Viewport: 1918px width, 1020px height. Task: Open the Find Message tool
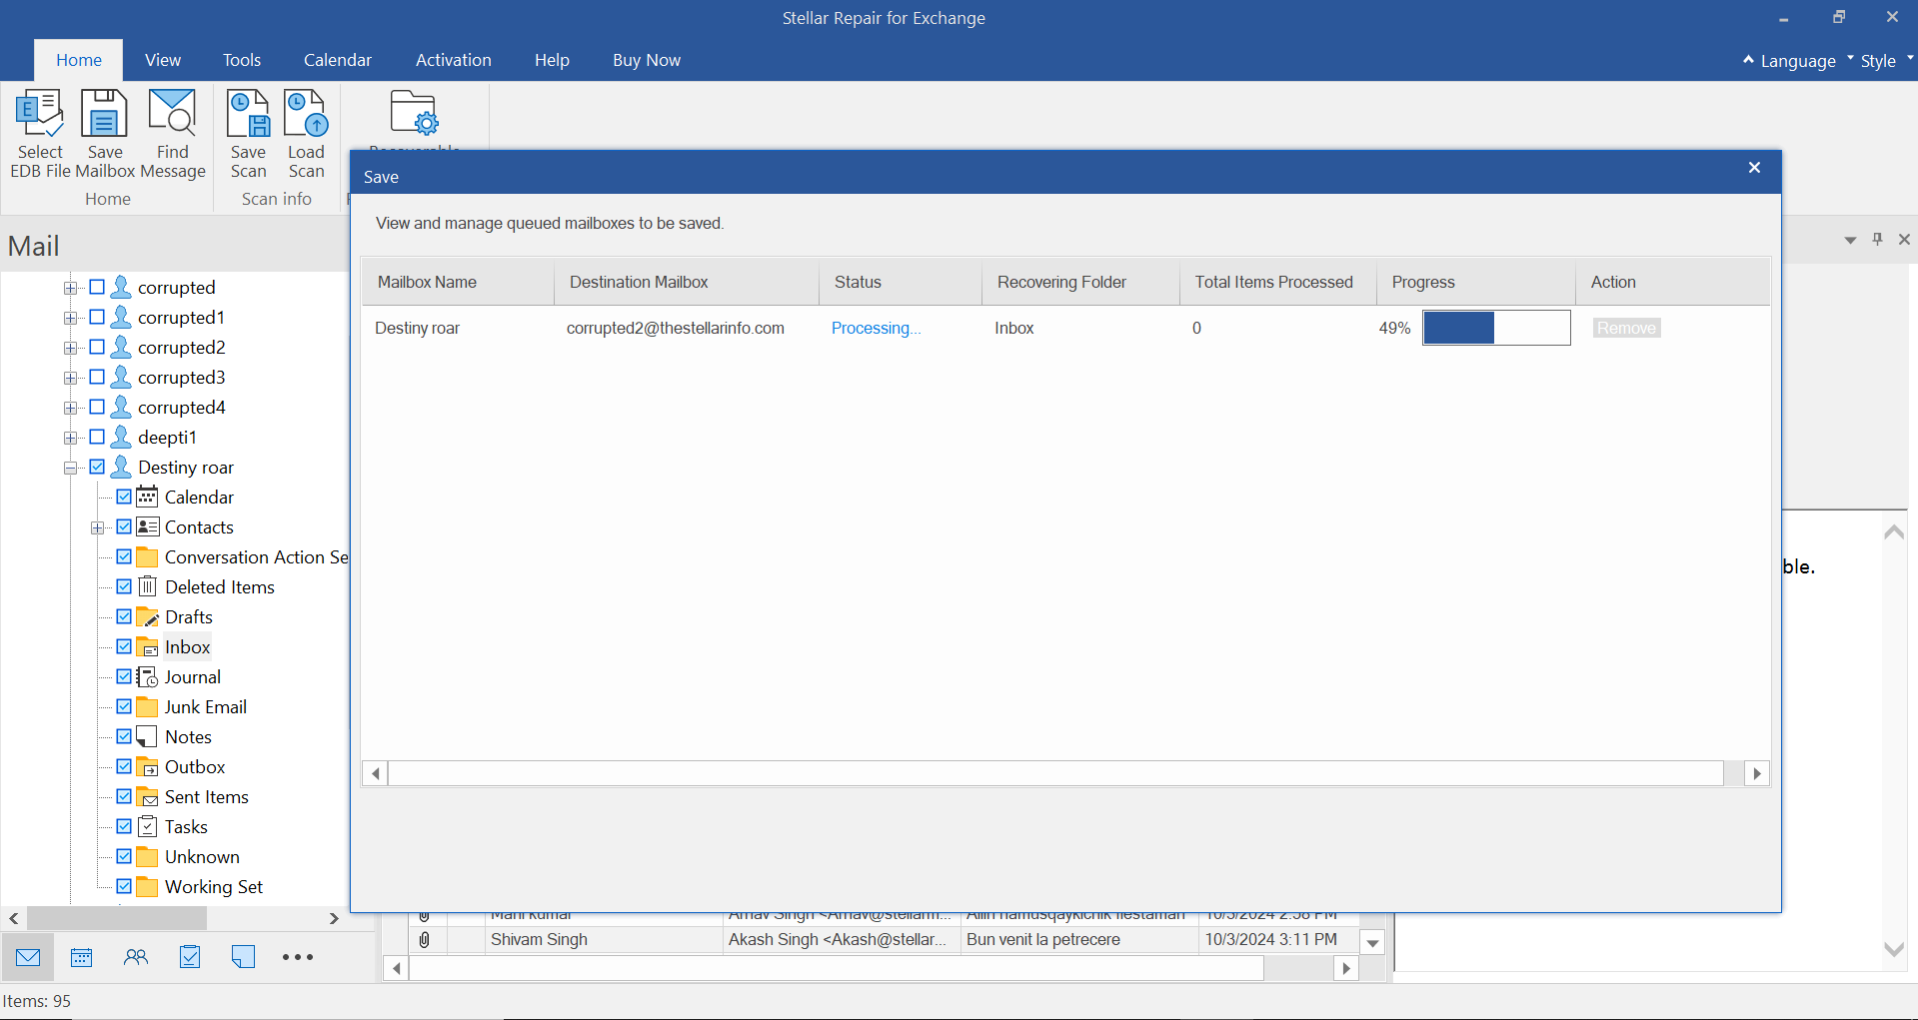pos(172,114)
